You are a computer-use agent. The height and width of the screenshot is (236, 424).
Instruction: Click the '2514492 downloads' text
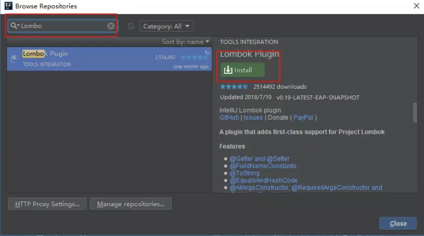(280, 87)
